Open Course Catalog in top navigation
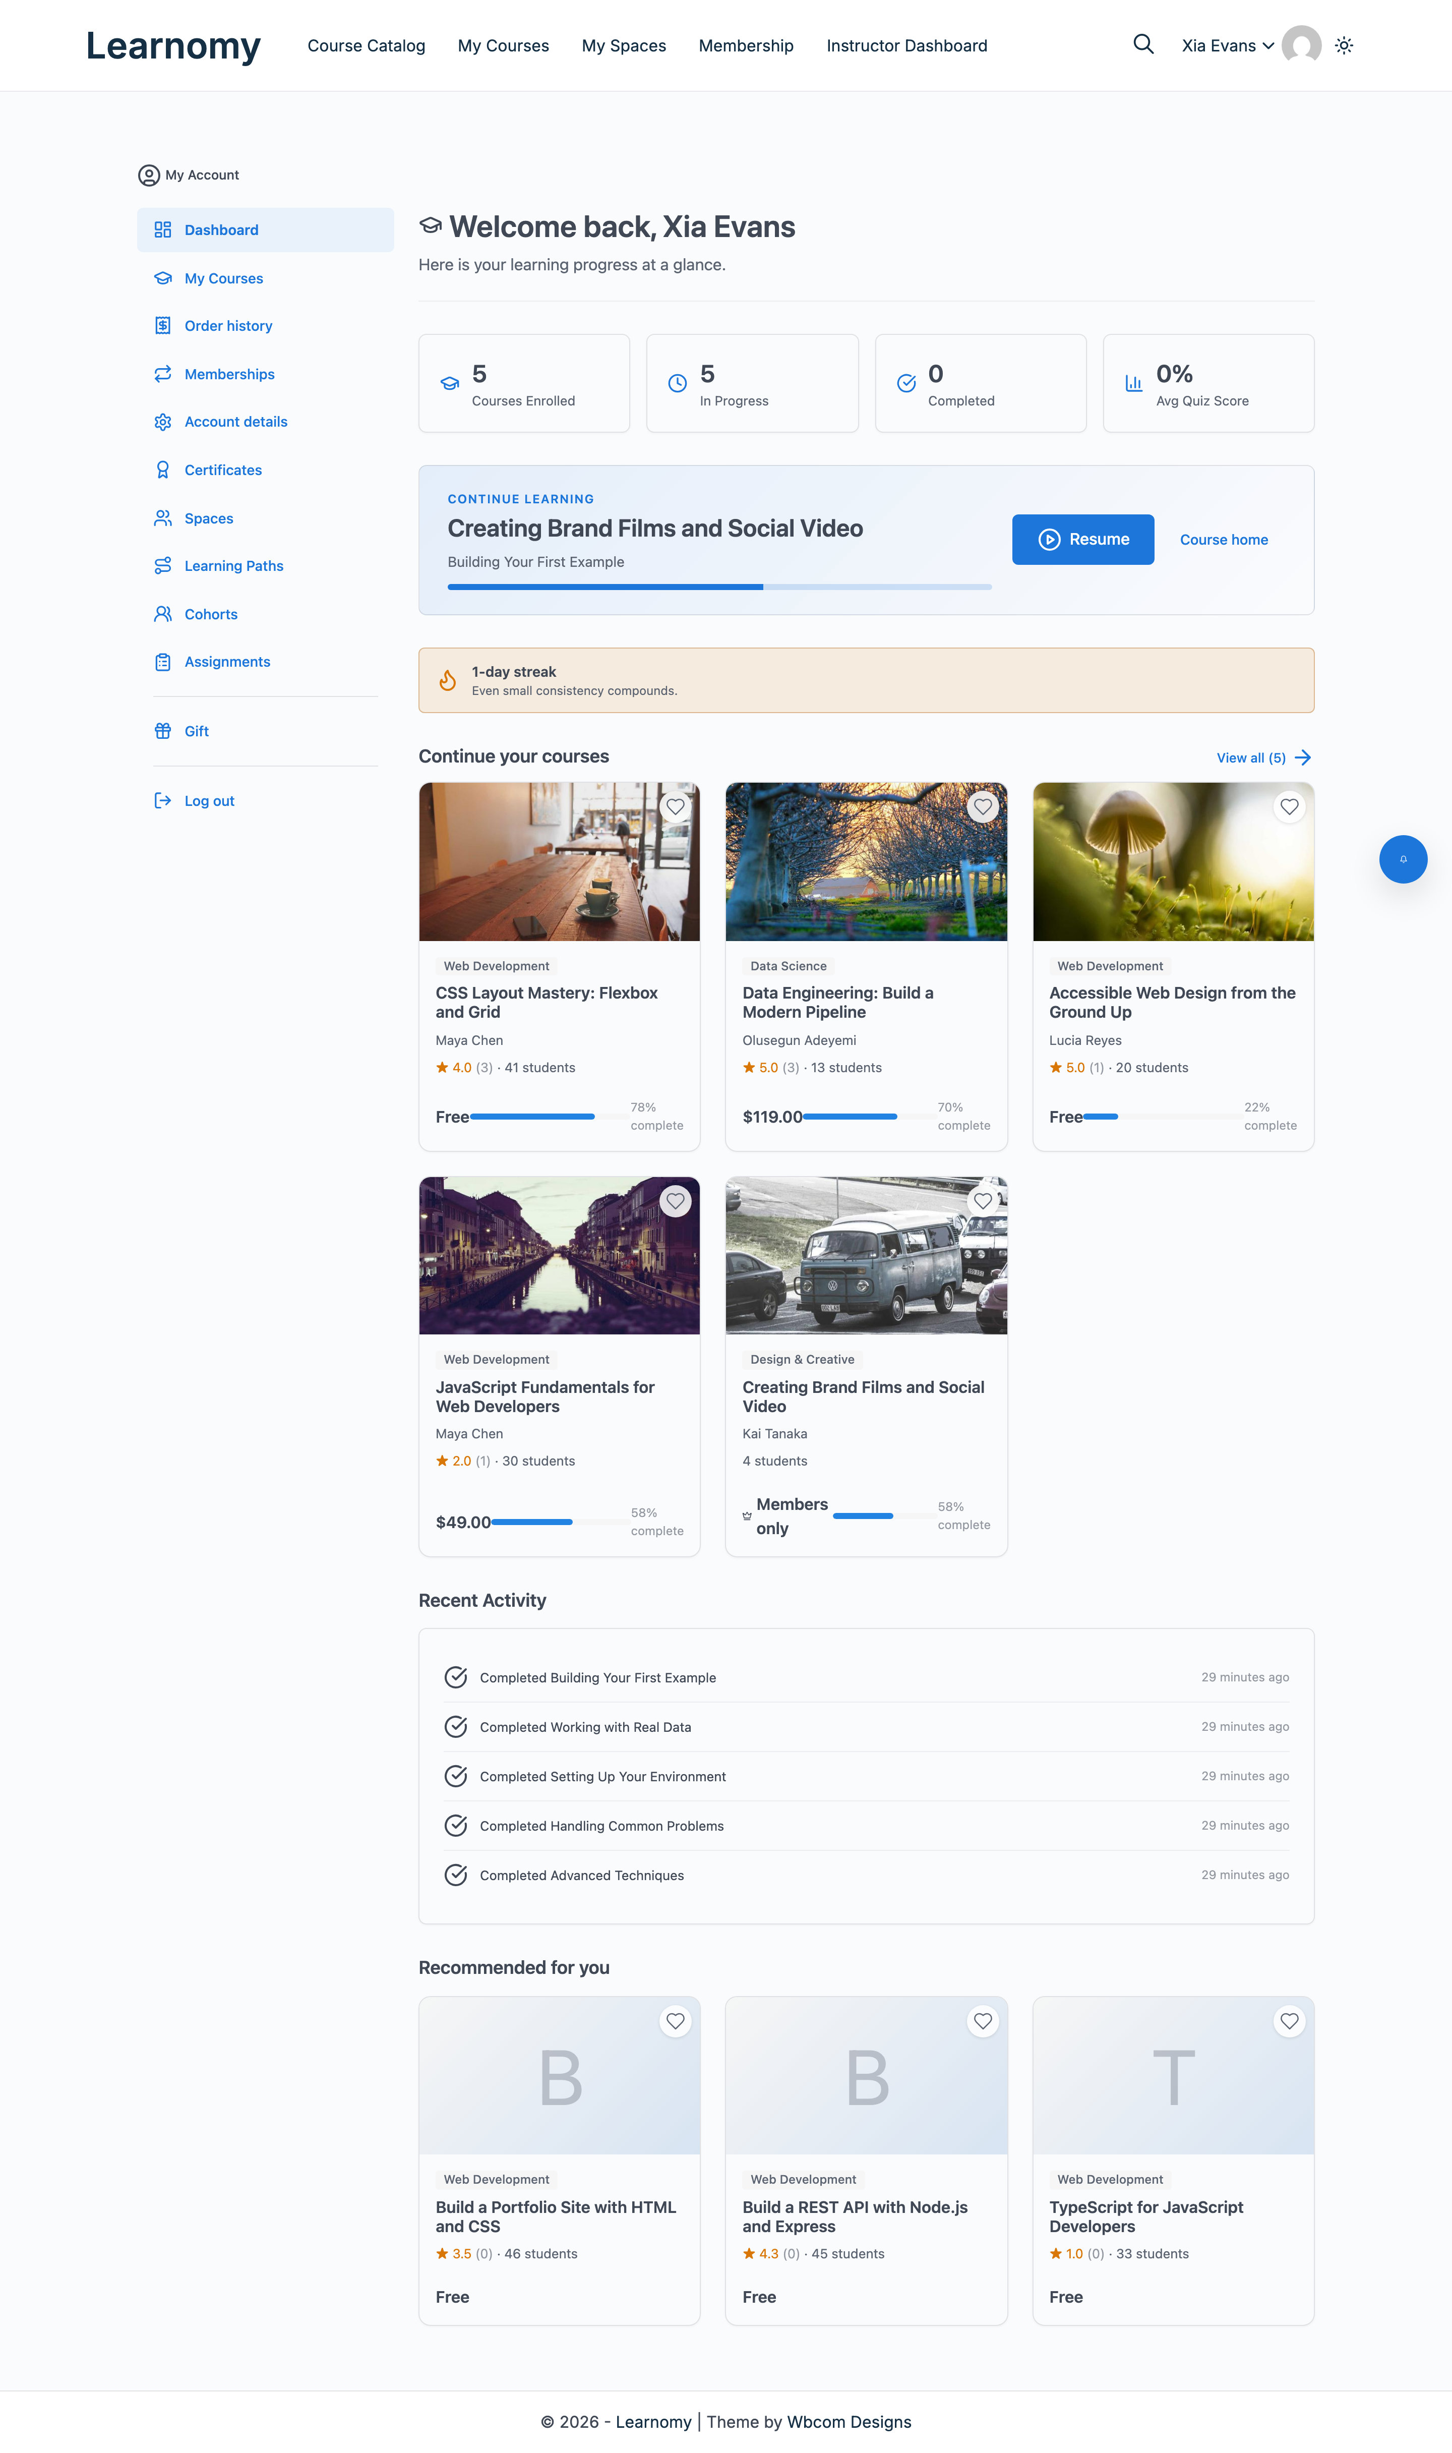Viewport: 1452px width, 2453px height. point(366,46)
